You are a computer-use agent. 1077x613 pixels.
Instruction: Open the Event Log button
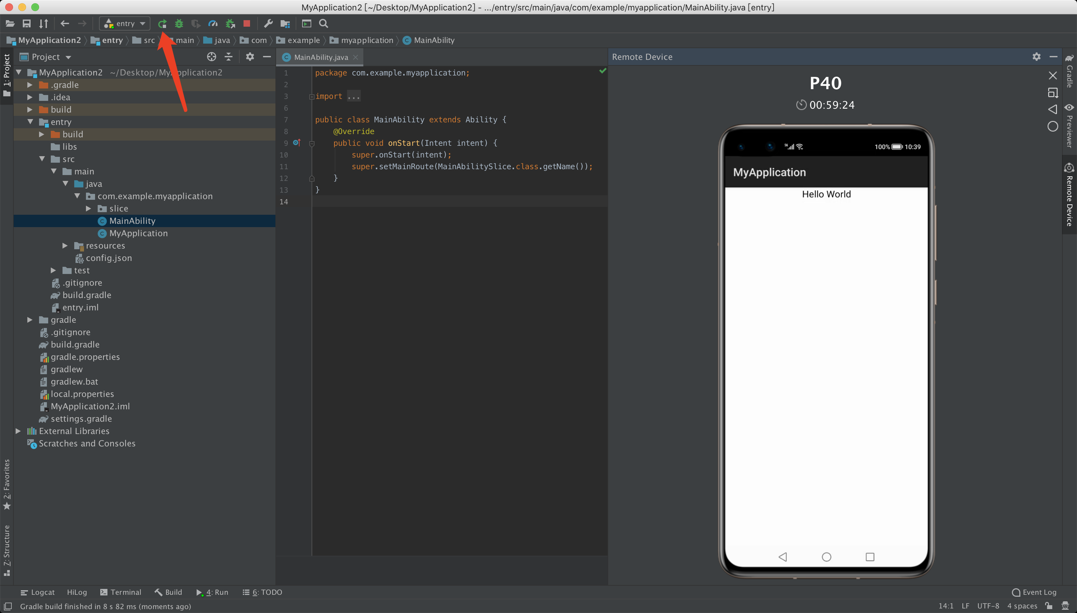tap(1034, 592)
